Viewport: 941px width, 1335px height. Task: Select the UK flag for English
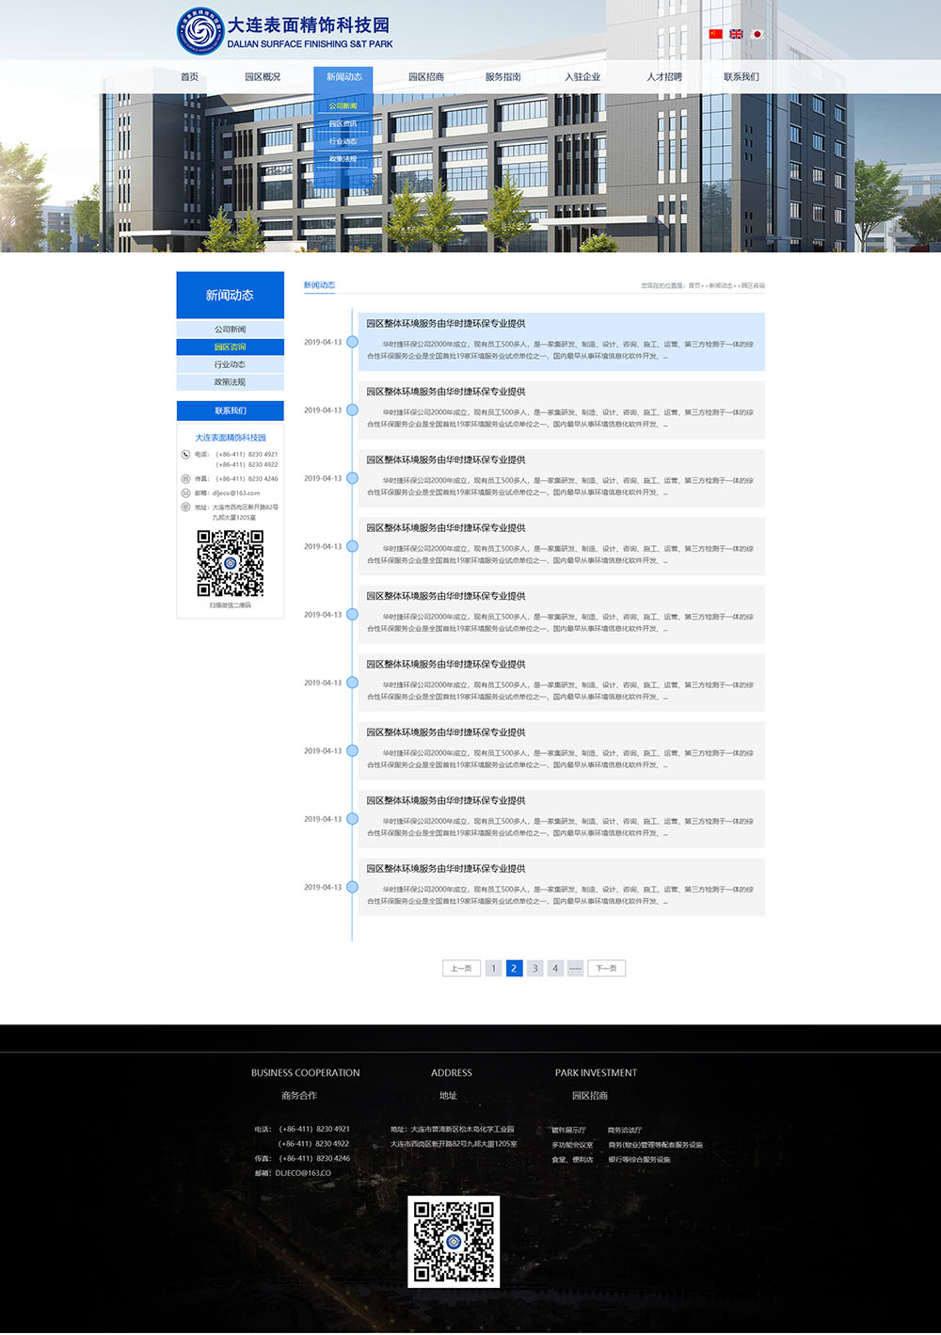736,34
